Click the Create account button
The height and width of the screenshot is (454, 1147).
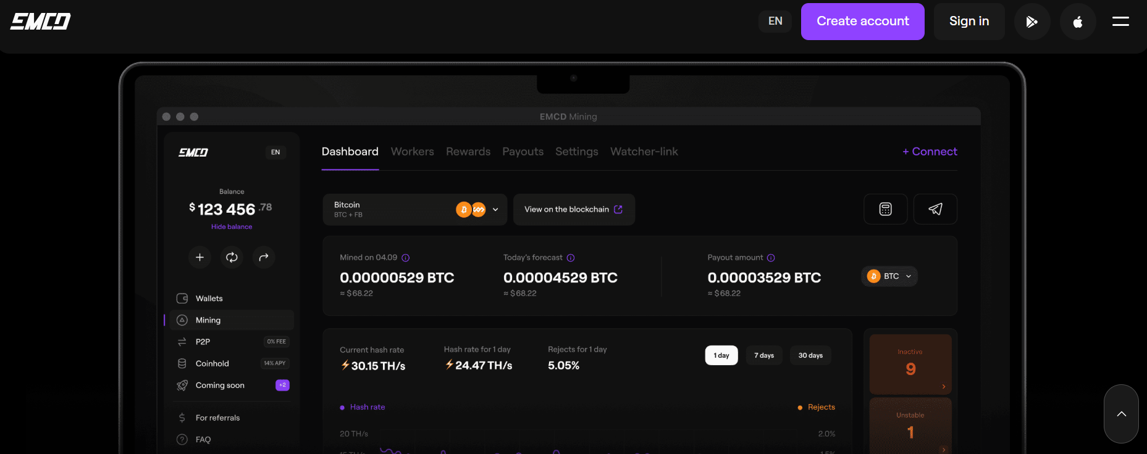tap(862, 22)
